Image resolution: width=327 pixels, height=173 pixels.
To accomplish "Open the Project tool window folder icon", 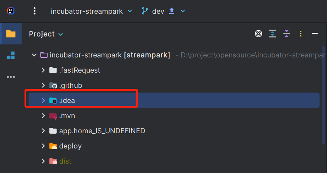I will (11, 34).
